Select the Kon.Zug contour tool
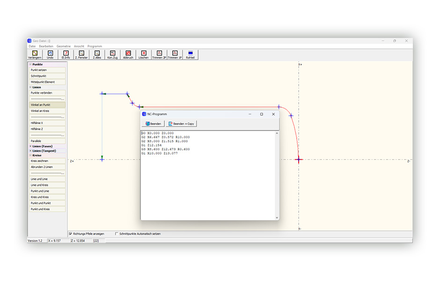 (112, 54)
